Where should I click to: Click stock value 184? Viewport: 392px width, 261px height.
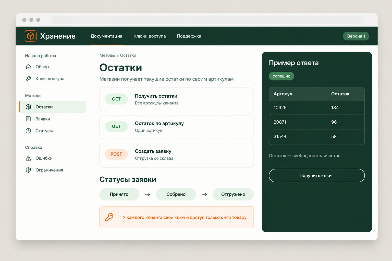(x=335, y=108)
